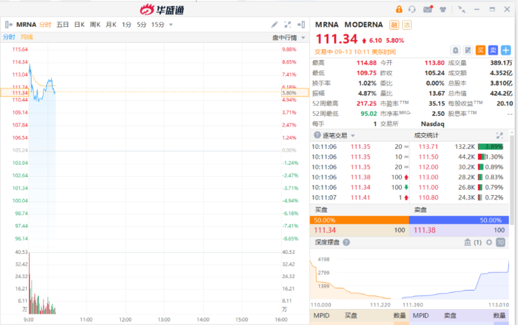Click ask price 111.38 in 卖盘

tap(425, 230)
